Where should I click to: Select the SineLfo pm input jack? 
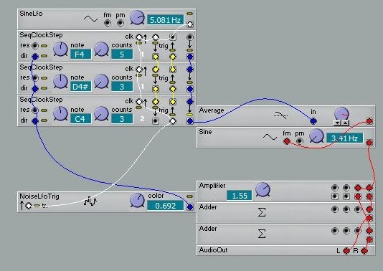click(x=120, y=23)
